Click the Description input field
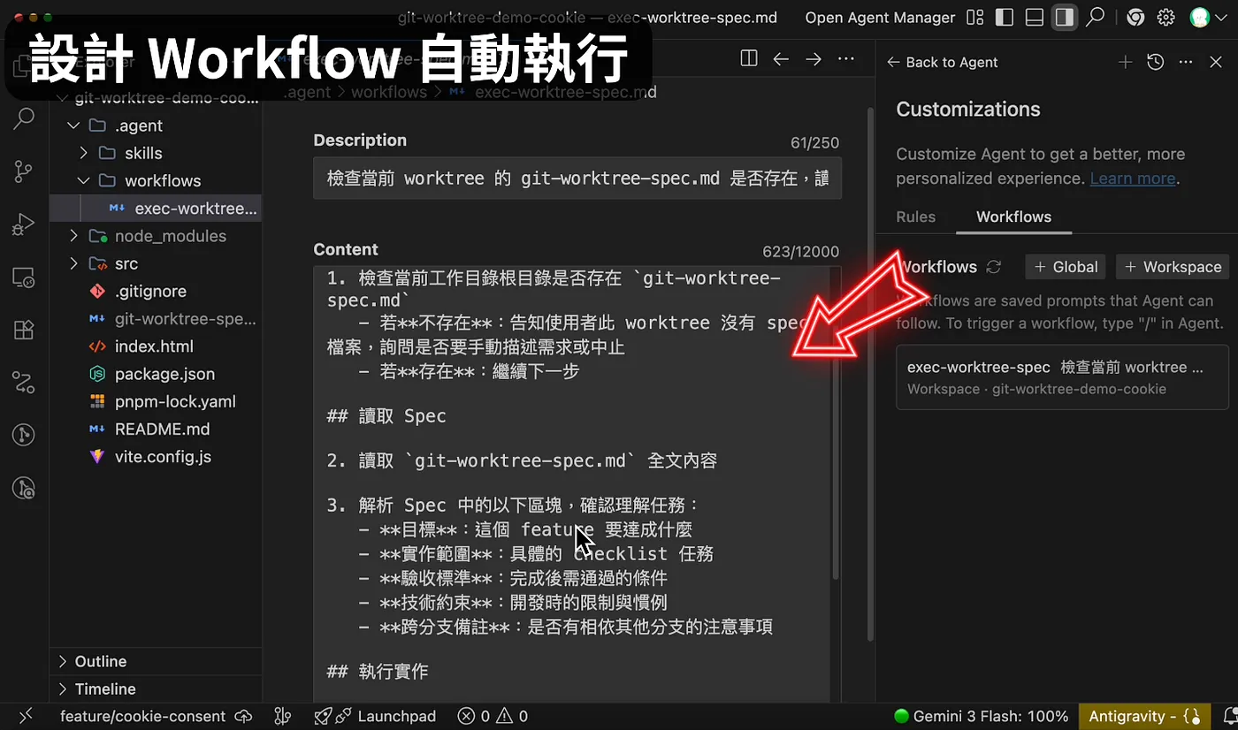The width and height of the screenshot is (1238, 730). pyautogui.click(x=577, y=179)
